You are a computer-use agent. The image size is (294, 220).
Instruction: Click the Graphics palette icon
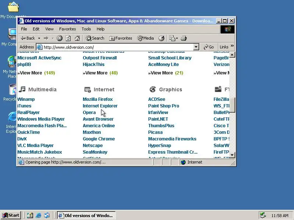tap(153, 89)
